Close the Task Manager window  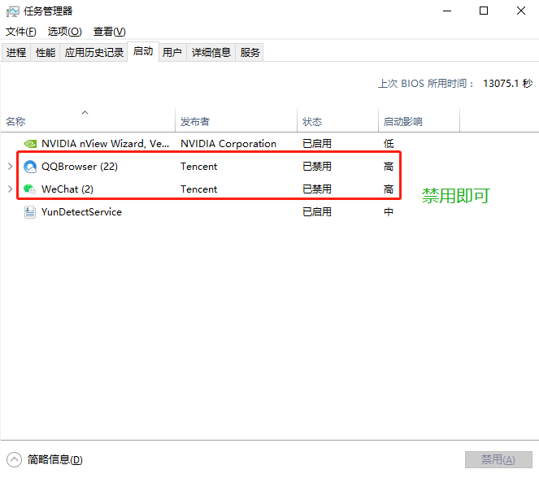(x=521, y=11)
